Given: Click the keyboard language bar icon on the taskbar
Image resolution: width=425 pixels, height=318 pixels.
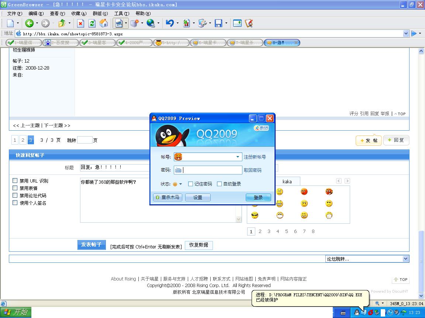Looking at the screenshot, I should (343, 313).
